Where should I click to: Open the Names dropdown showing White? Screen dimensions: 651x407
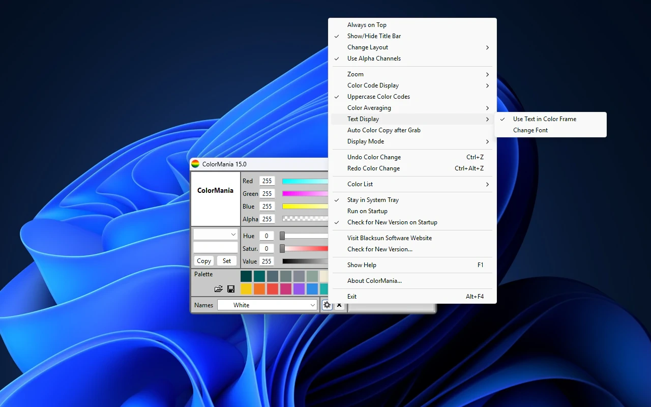(x=268, y=305)
